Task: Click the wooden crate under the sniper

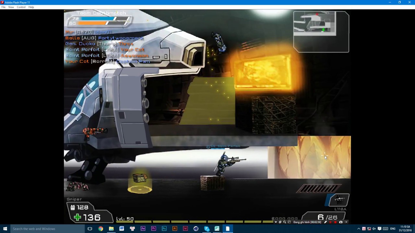Action: coord(212,183)
